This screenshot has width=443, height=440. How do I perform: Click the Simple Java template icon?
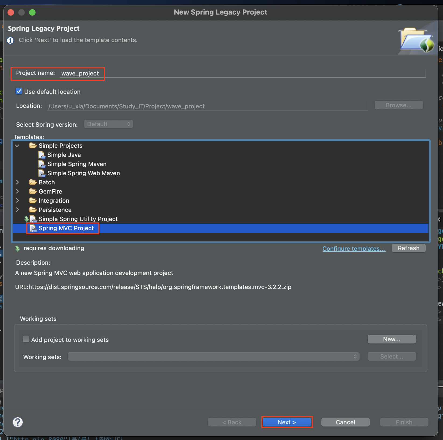[x=42, y=155]
